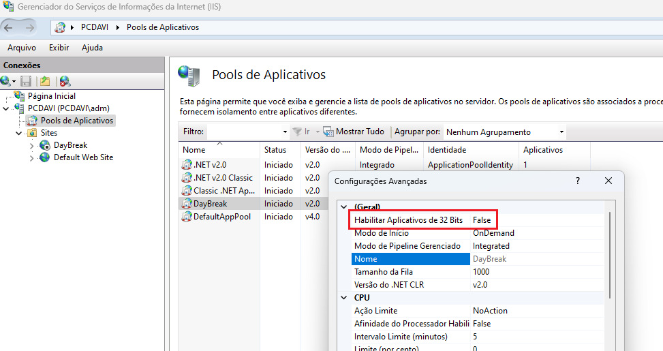Expand the DayBreak site node
Screen dimensions: 663x351
click(x=32, y=146)
